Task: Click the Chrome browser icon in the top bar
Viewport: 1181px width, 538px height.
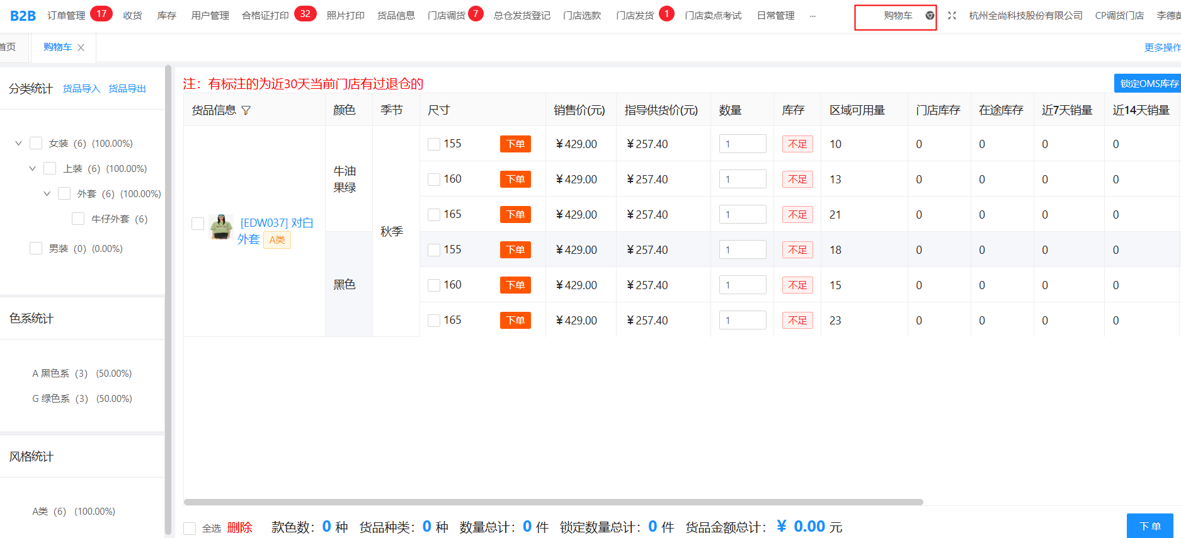Action: click(930, 16)
